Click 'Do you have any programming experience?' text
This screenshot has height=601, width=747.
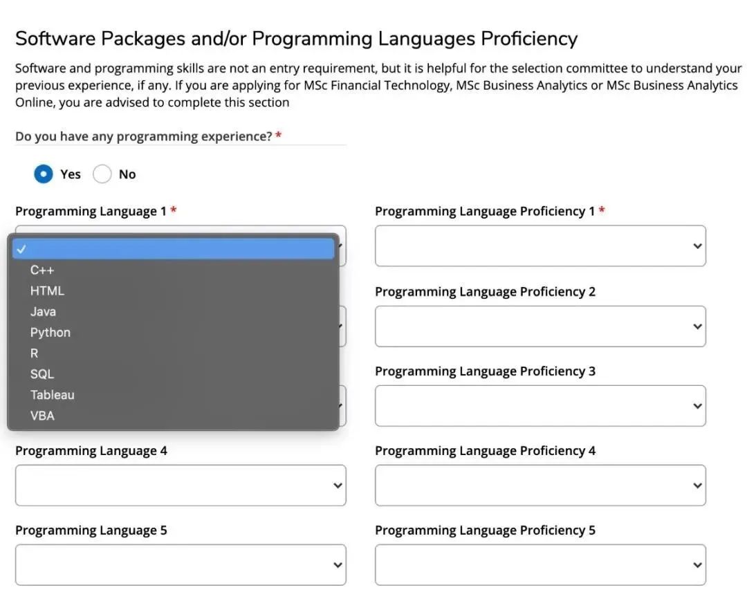coord(143,137)
